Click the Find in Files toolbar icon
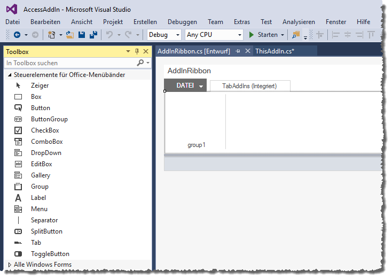The width and height of the screenshot is (392, 279). (296, 35)
